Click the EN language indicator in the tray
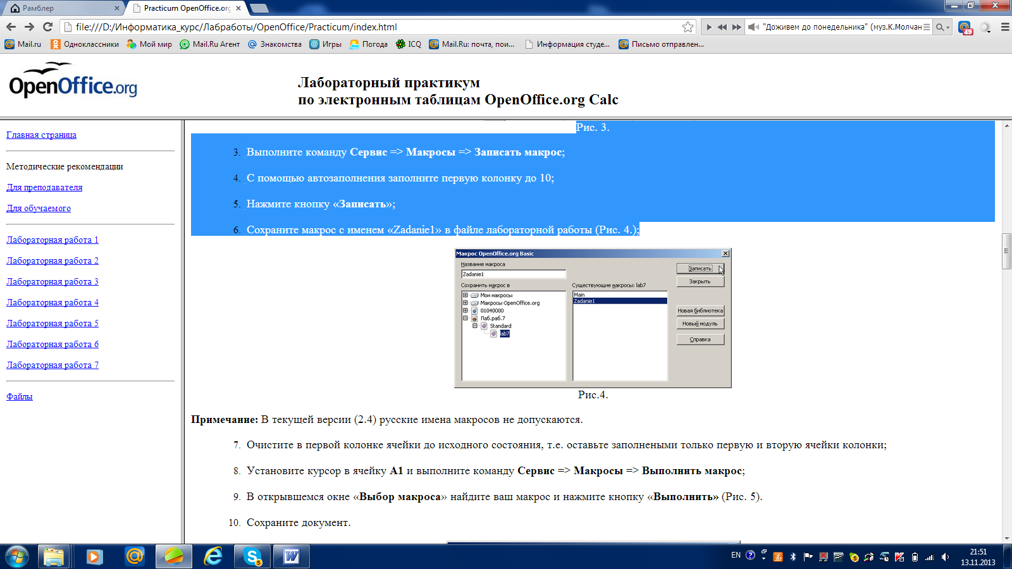 pos(736,555)
